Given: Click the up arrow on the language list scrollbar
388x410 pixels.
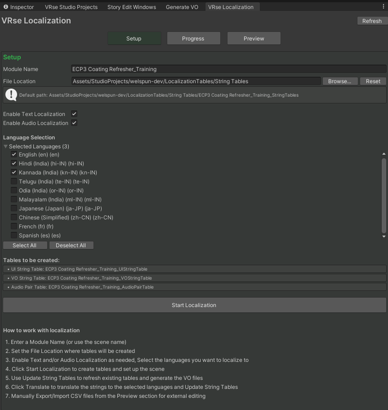Looking at the screenshot, I should coord(383,153).
